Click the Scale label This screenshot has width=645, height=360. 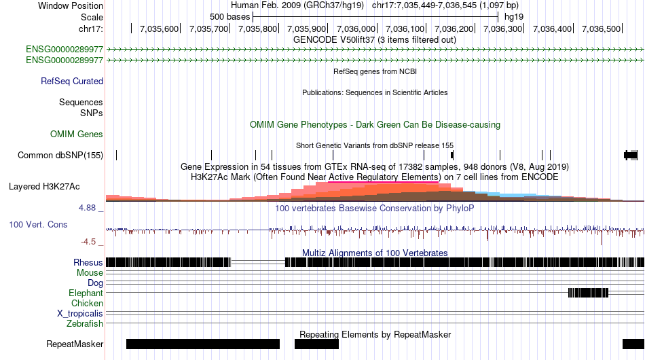tap(92, 17)
